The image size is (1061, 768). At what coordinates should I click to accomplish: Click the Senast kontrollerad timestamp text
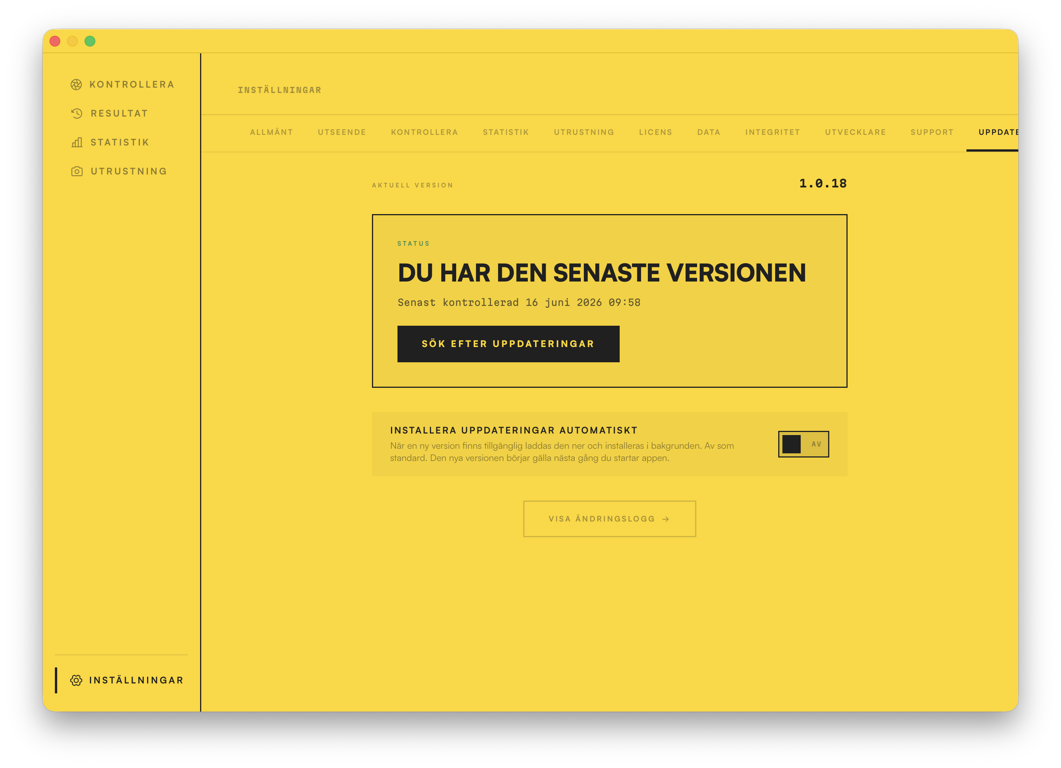tap(519, 302)
